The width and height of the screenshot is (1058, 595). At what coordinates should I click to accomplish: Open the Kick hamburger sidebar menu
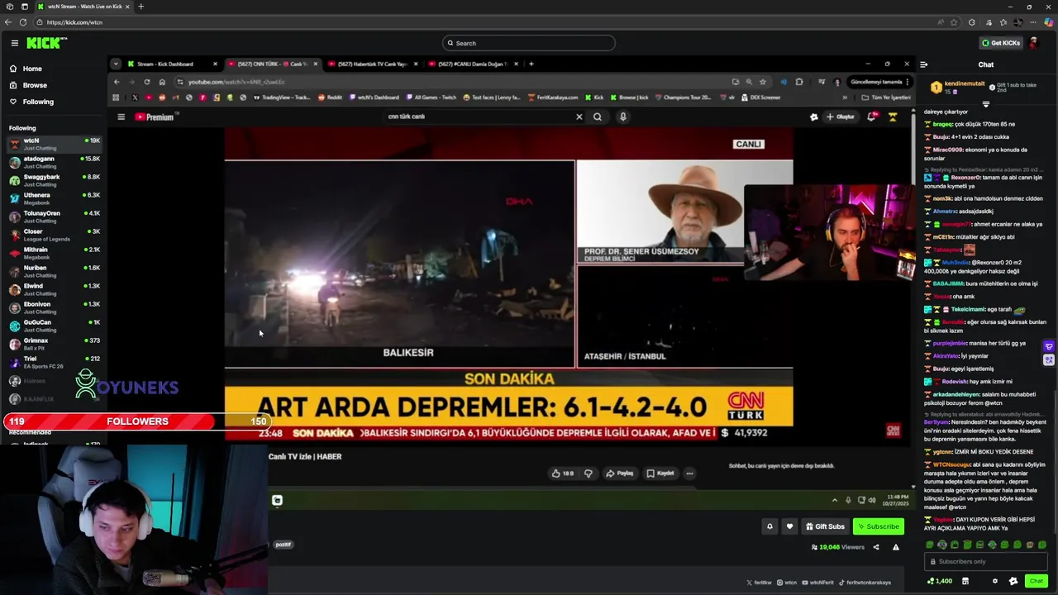pos(14,43)
